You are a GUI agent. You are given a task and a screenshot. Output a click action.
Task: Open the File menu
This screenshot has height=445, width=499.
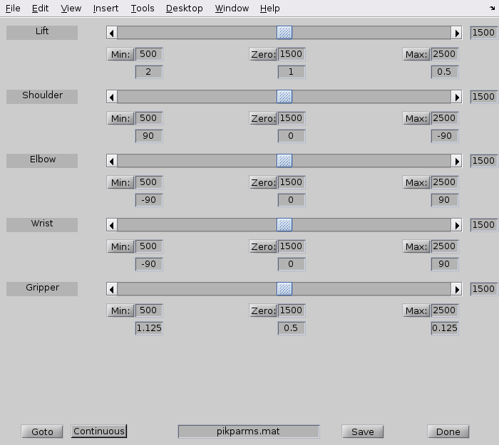[13, 9]
